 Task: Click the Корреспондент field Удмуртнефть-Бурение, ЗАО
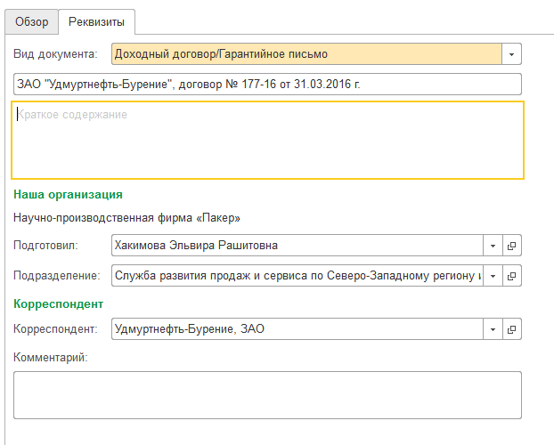pyautogui.click(x=297, y=329)
